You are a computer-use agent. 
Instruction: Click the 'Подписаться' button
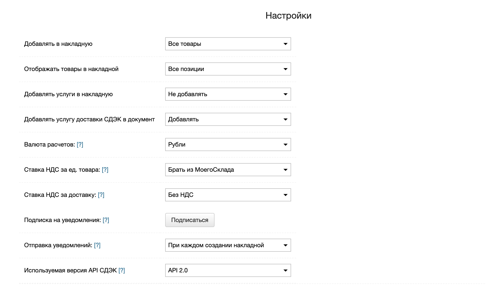tap(190, 220)
